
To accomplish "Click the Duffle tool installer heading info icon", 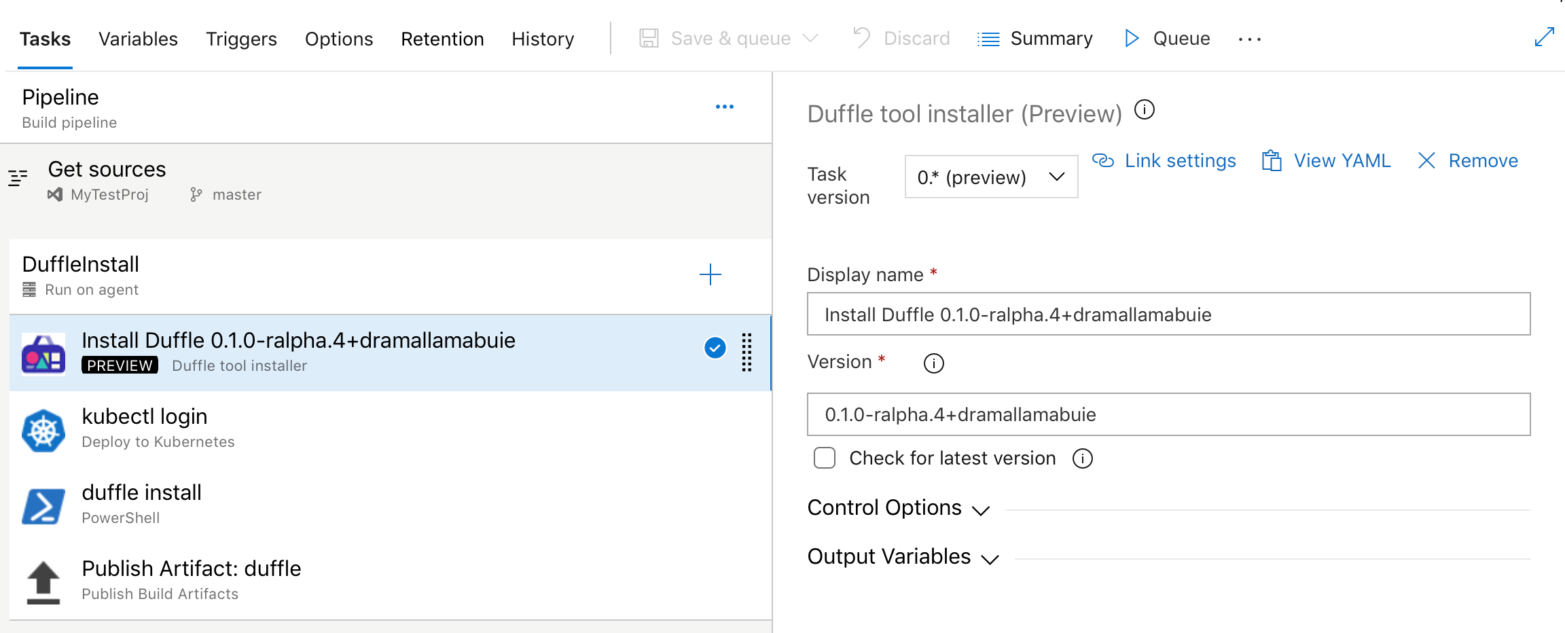I will point(1144,110).
